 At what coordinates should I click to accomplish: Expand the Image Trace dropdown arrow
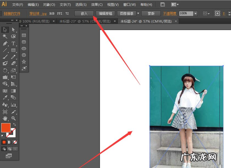[138, 13]
